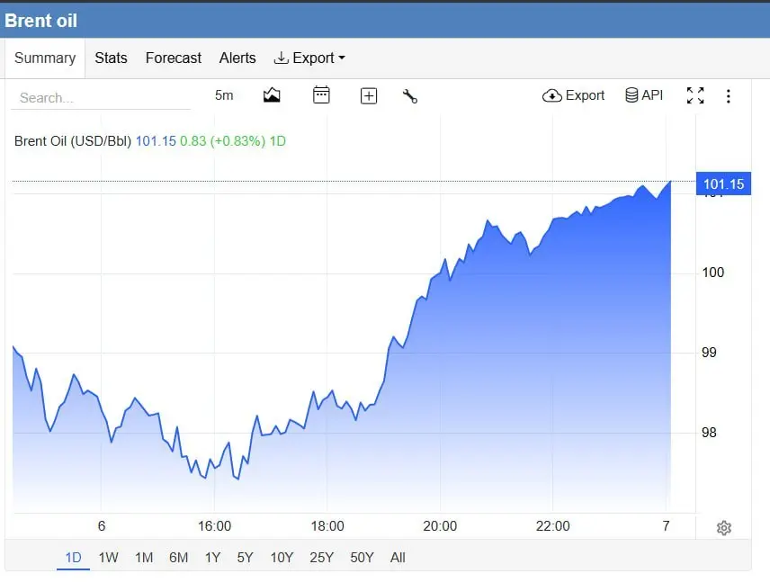Screen dimensions: 770x582
Task: Click the Brent oil header title
Action: [x=40, y=21]
